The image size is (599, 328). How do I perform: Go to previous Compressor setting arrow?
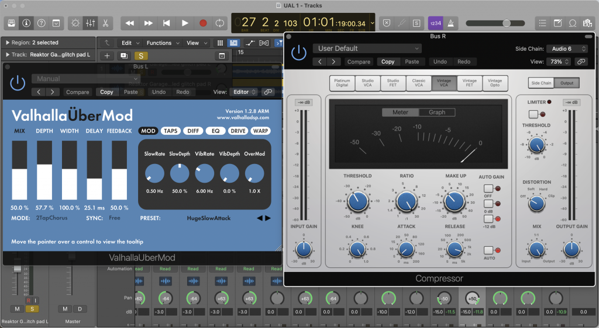click(320, 62)
